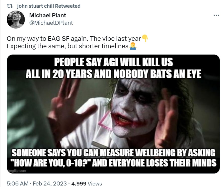Open the three-dot more options menu
This screenshot has width=223, height=187.
tap(216, 15)
